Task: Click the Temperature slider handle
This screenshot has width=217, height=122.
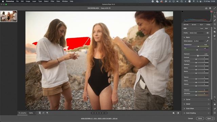Action: (x=198, y=46)
